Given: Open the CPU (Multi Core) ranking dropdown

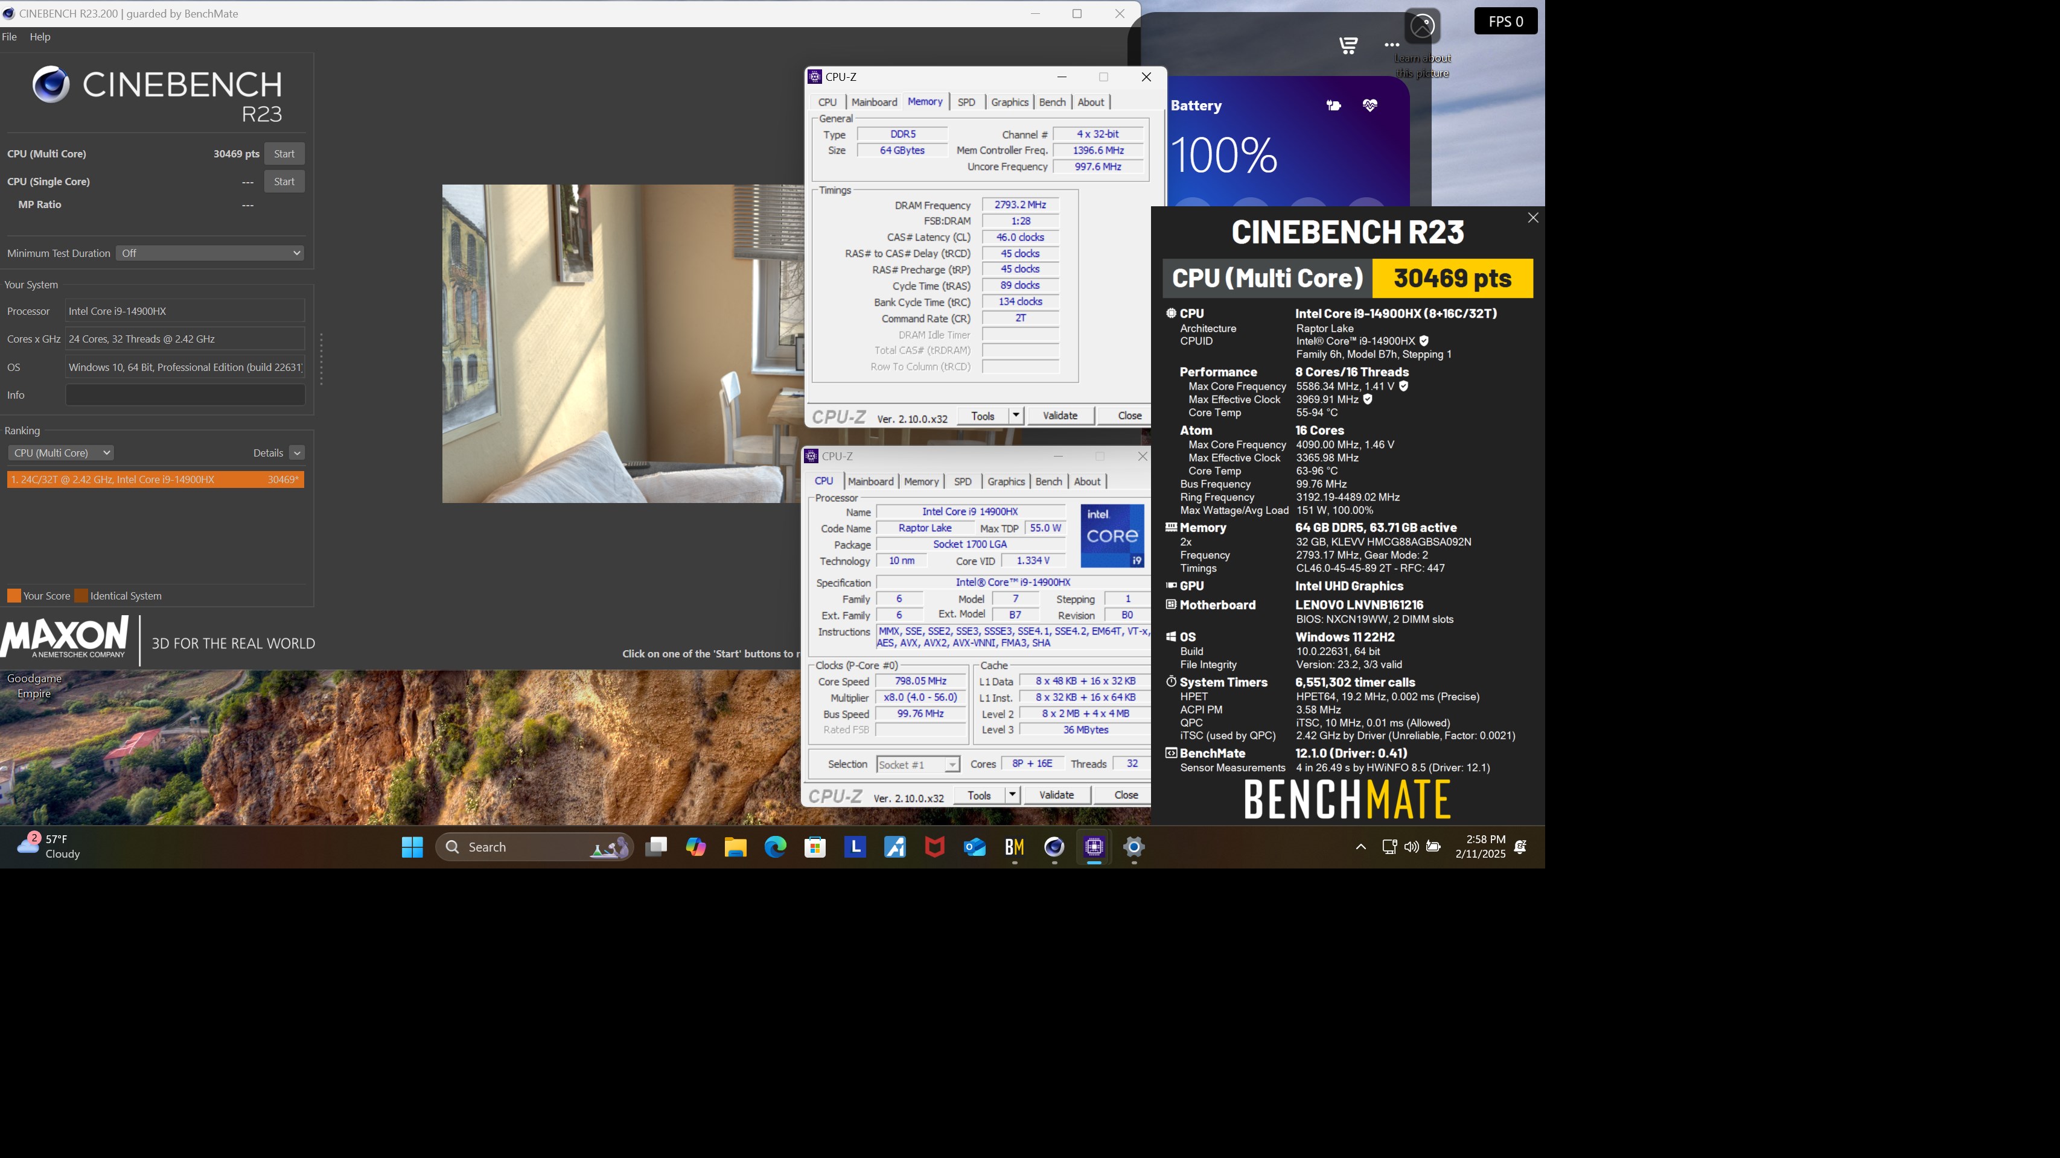Looking at the screenshot, I should (x=61, y=453).
